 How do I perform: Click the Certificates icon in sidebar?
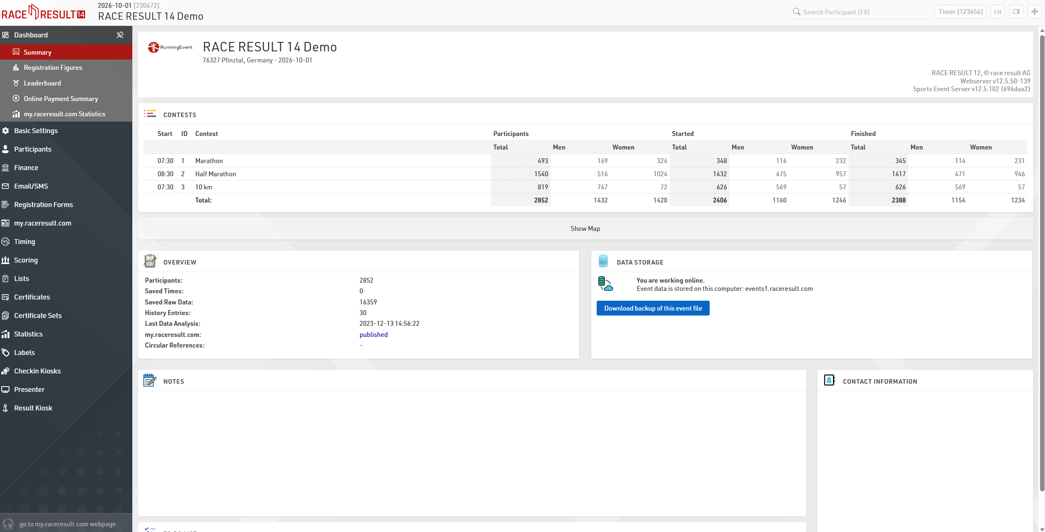point(5,297)
